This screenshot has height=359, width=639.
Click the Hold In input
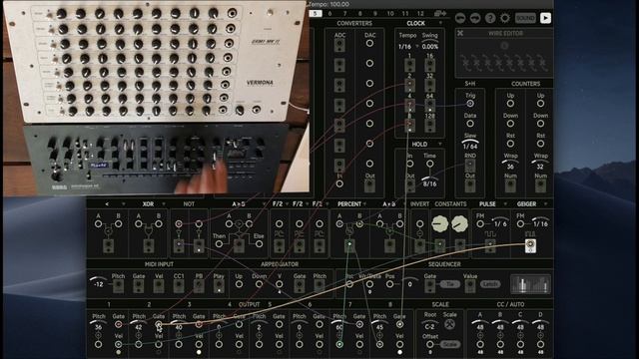coord(410,164)
